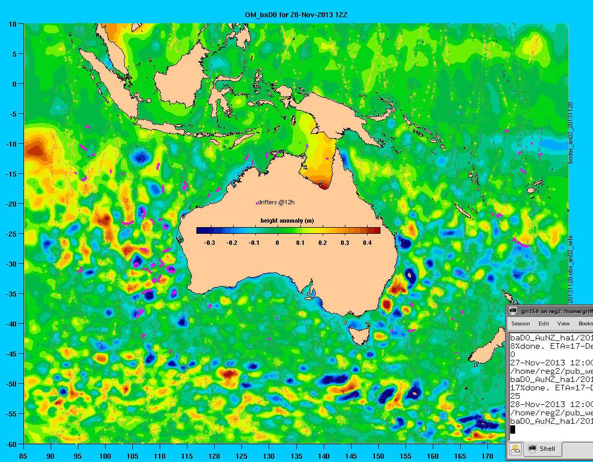The image size is (593, 462).
Task: Click the green middle of the colorbar
Action: click(277, 230)
